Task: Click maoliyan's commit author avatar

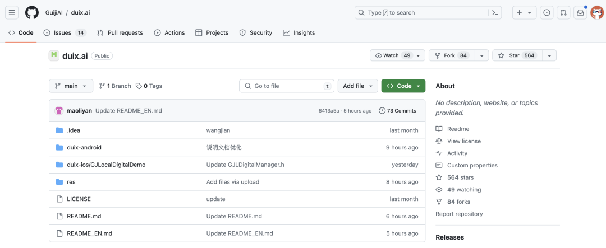Action: click(59, 111)
